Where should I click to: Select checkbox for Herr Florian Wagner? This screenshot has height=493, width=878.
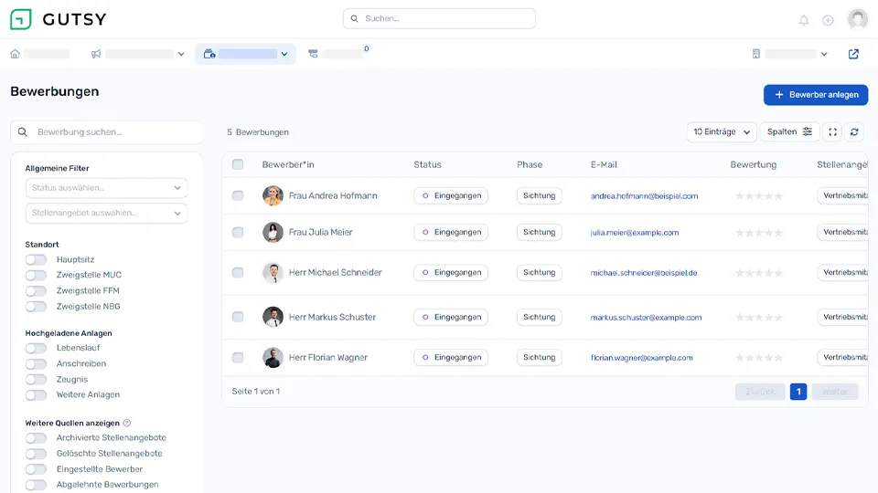point(238,357)
